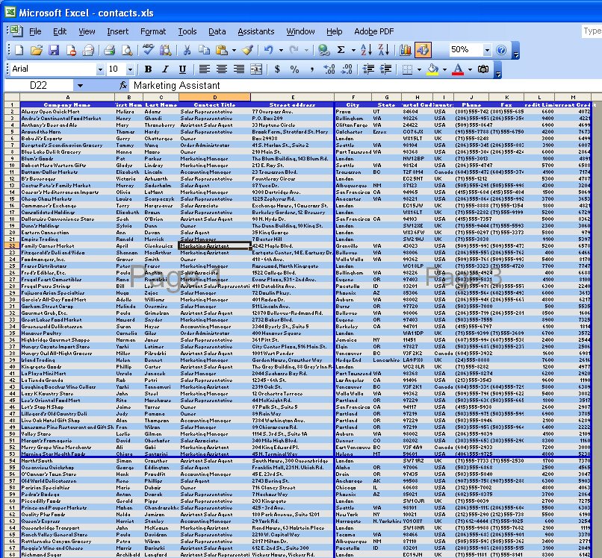Screen dimensions: 602x558
Task: Apply percent style
Action: click(294, 69)
